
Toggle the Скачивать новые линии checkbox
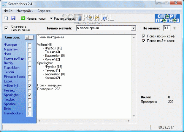click(6, 28)
